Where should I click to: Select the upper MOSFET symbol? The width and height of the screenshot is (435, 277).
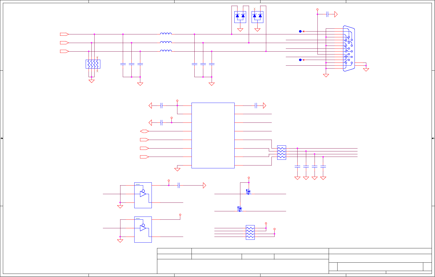tap(248, 192)
